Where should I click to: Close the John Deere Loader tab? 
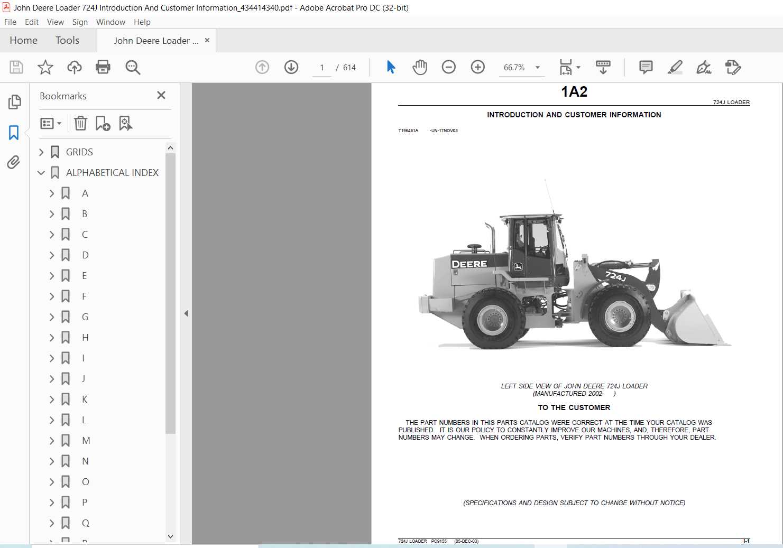click(207, 40)
